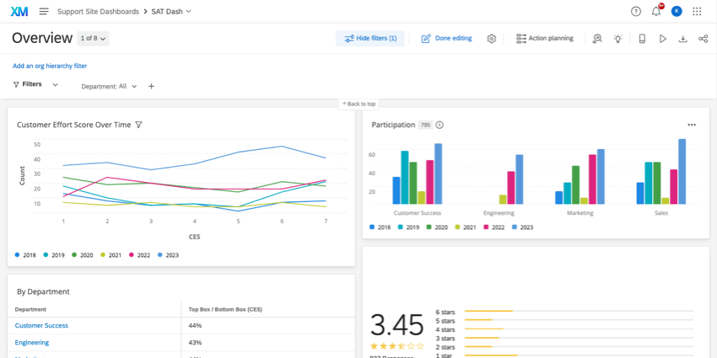Screen dimensions: 717x358
Task: Toggle the 2018 series in CES legend
Action: [25, 255]
